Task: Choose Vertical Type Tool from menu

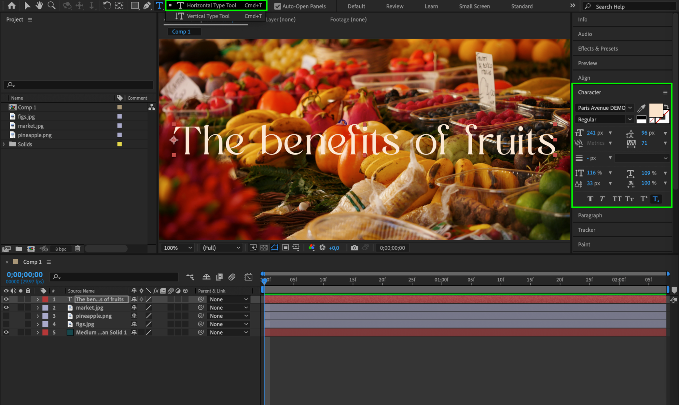Action: [x=208, y=16]
